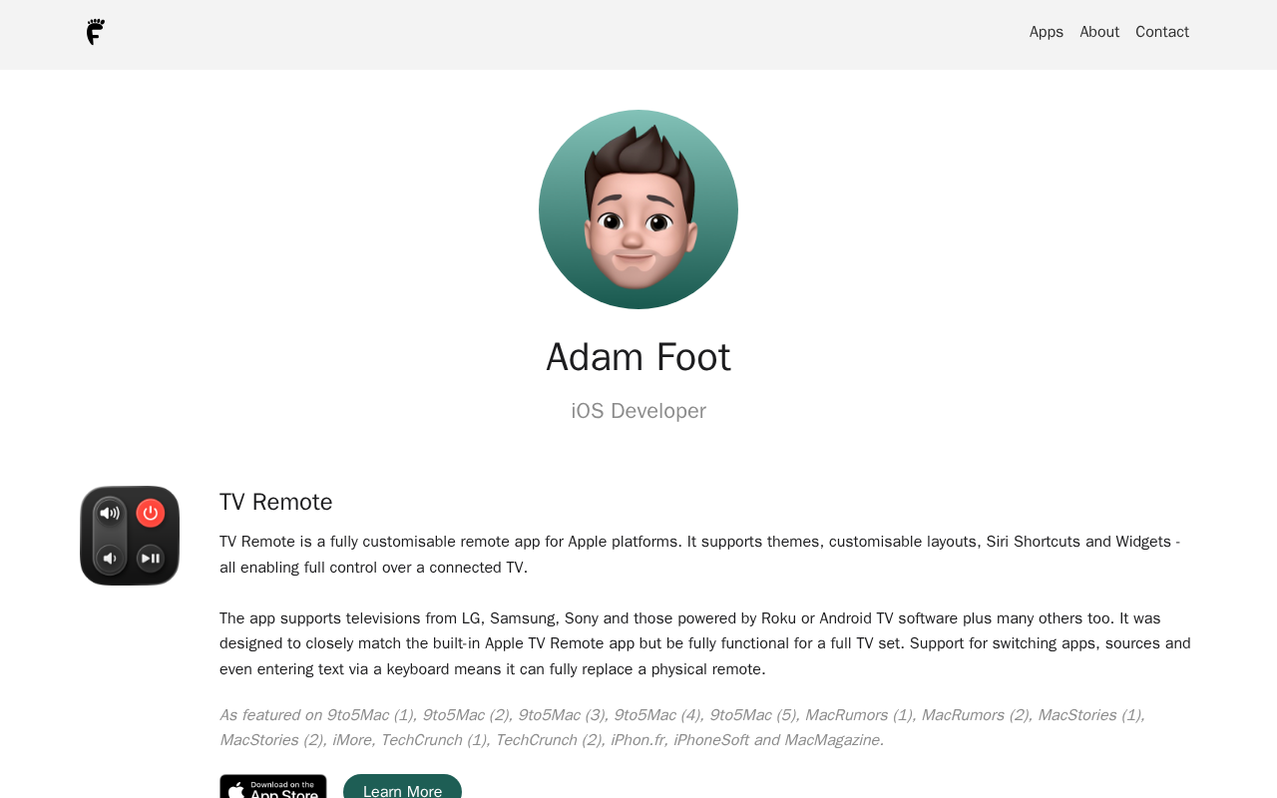This screenshot has width=1277, height=798.
Task: Open the Apps menu item
Action: click(1047, 32)
